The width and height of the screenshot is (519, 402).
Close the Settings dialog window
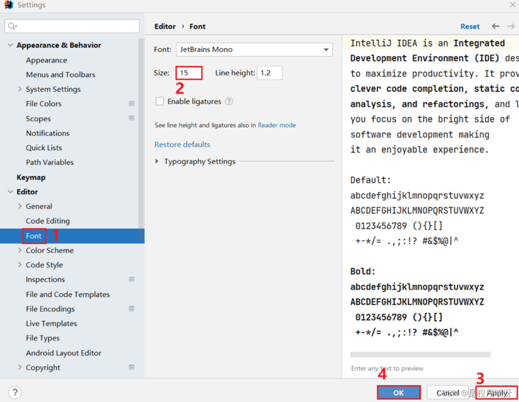(x=512, y=4)
